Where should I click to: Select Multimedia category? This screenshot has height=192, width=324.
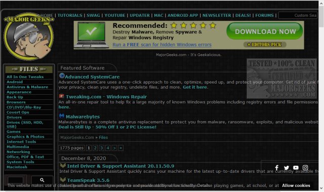18,147
